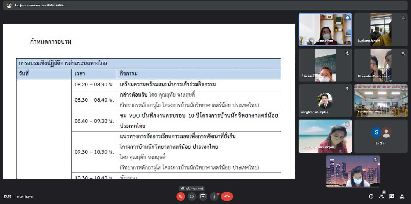Image resolution: width=411 pixels, height=204 pixels.
Task: Open the chat panel icon
Action: point(392,196)
